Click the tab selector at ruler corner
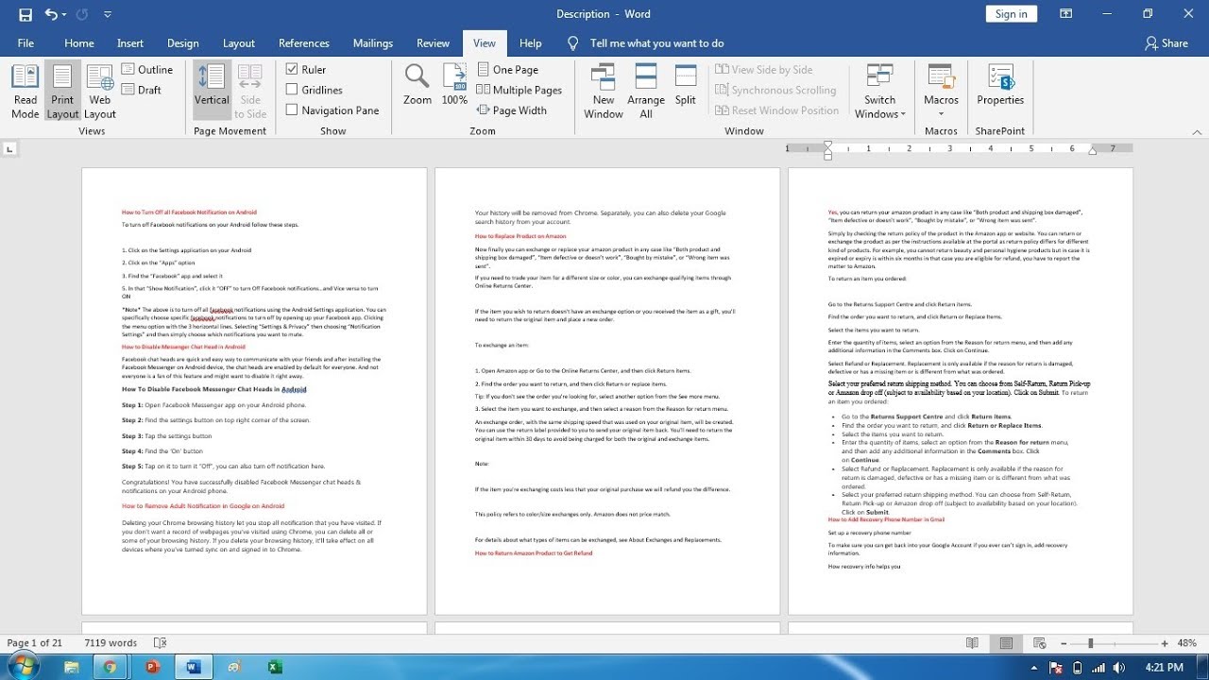 [9, 148]
